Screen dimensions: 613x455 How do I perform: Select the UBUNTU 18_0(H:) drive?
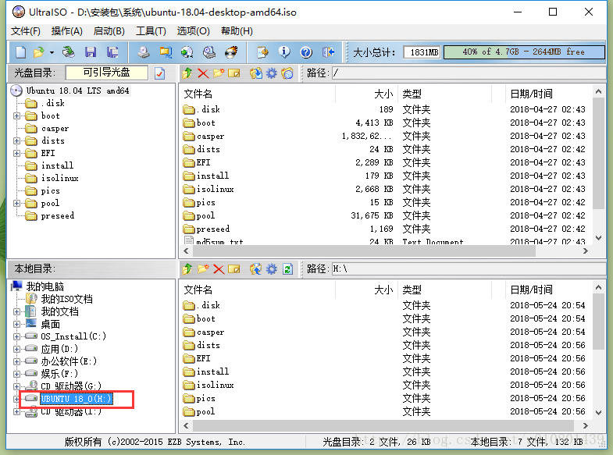pos(77,399)
